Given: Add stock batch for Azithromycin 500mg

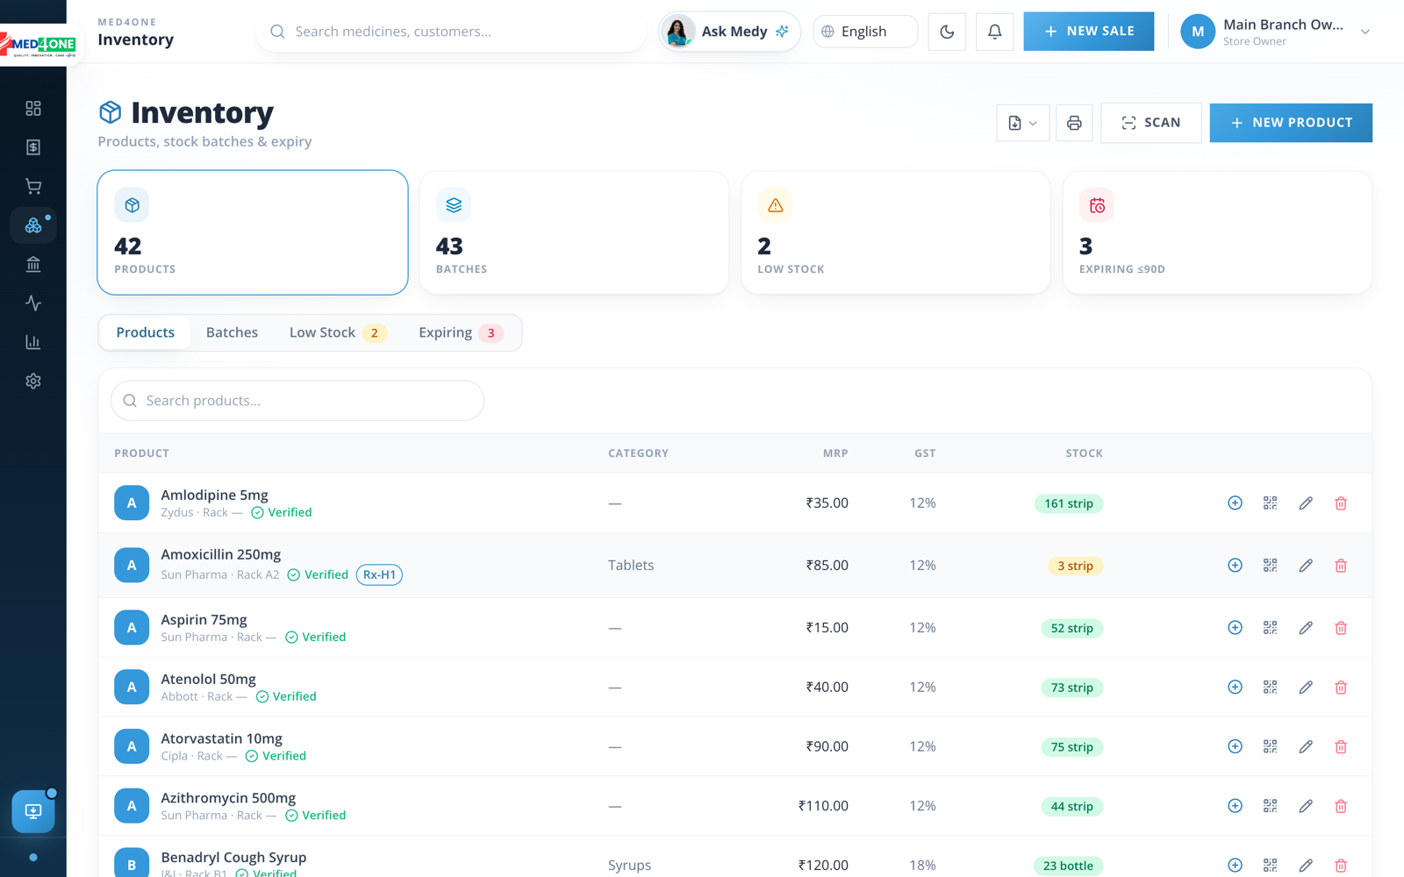Looking at the screenshot, I should coord(1235,806).
